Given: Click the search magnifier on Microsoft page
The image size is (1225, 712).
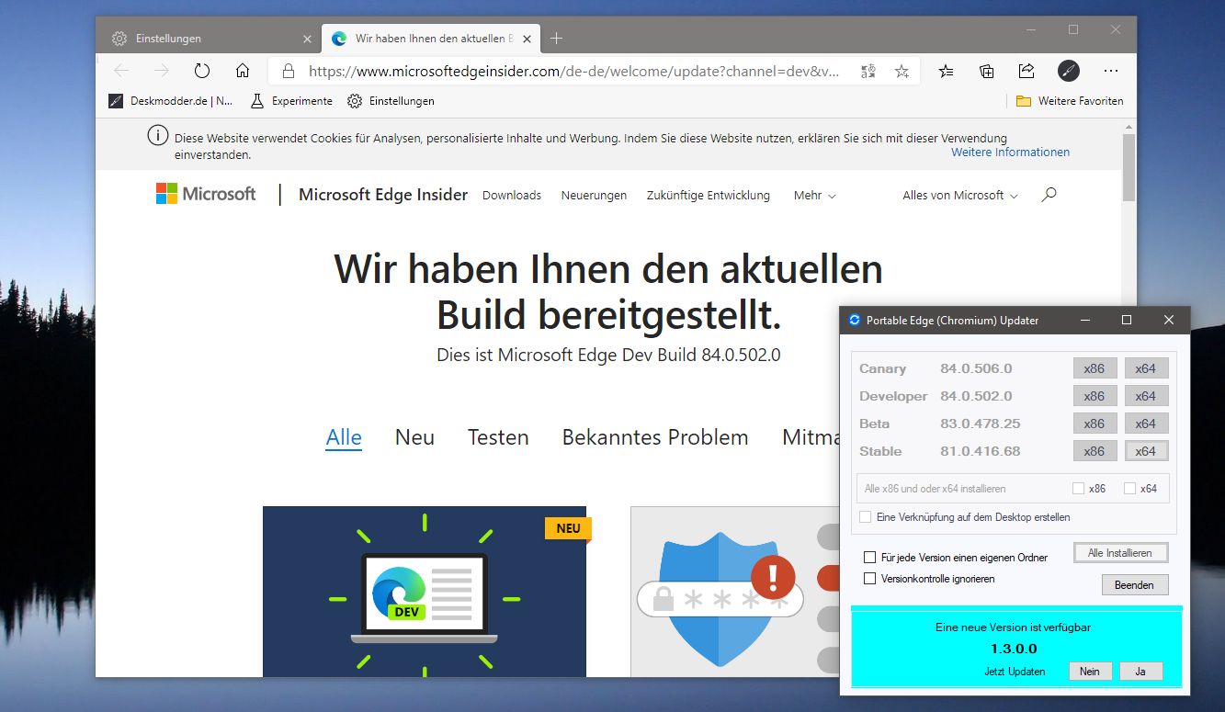Looking at the screenshot, I should [x=1049, y=195].
